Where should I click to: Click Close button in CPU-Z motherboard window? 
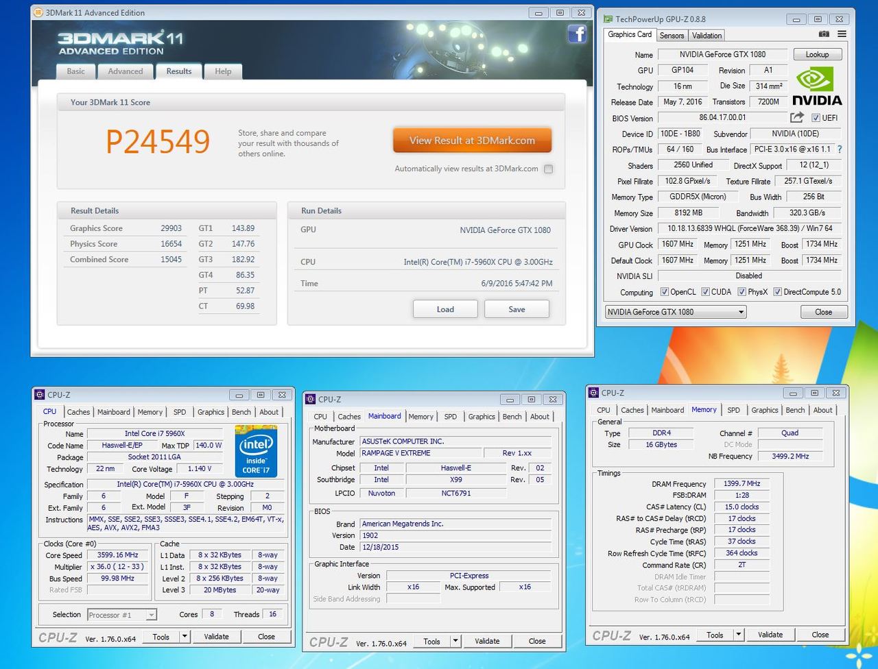point(537,641)
